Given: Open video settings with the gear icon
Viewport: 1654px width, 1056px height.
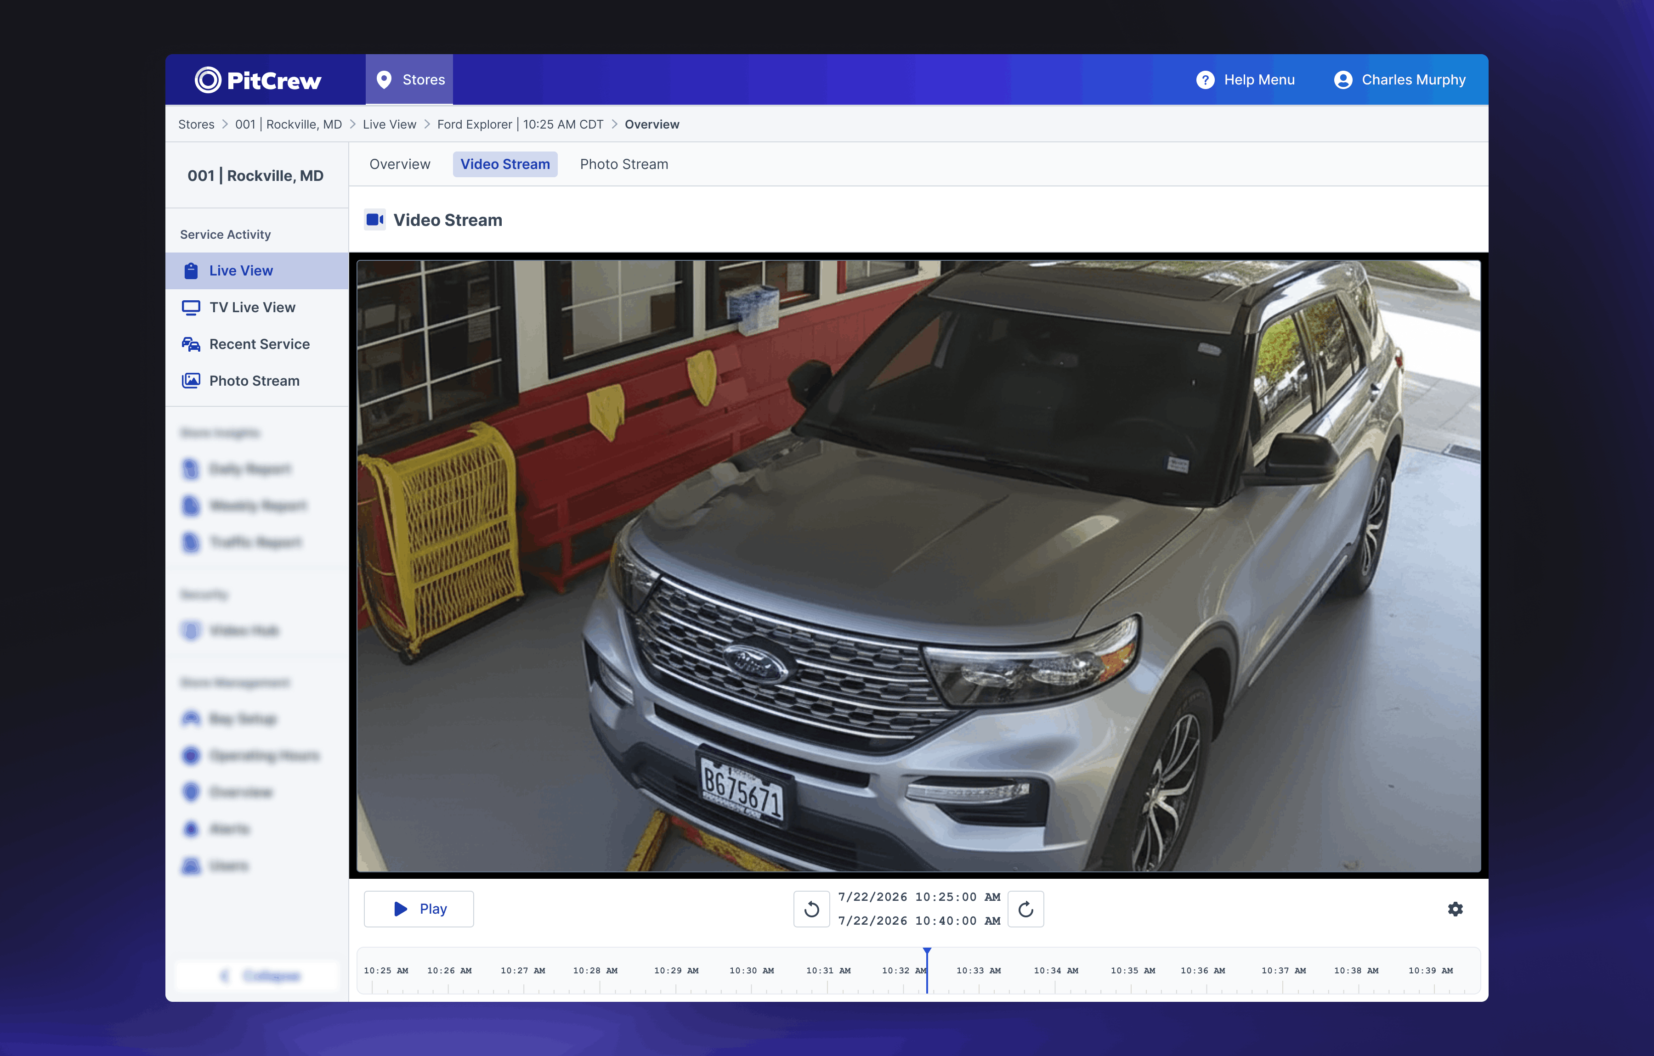Looking at the screenshot, I should (x=1456, y=909).
